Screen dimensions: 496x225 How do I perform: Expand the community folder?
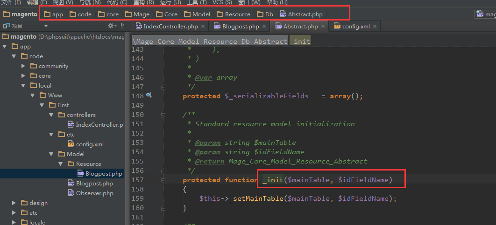[x=23, y=66]
